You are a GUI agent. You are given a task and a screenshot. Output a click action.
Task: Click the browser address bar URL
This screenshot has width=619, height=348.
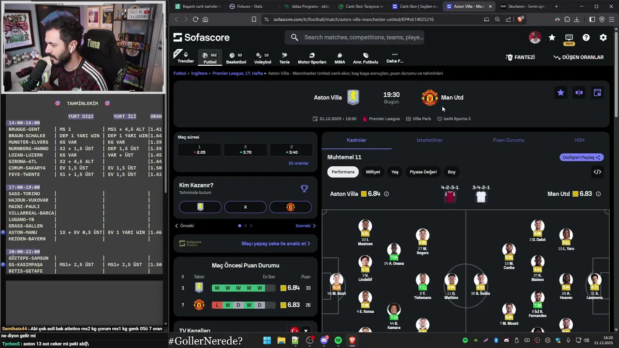pyautogui.click(x=354, y=19)
